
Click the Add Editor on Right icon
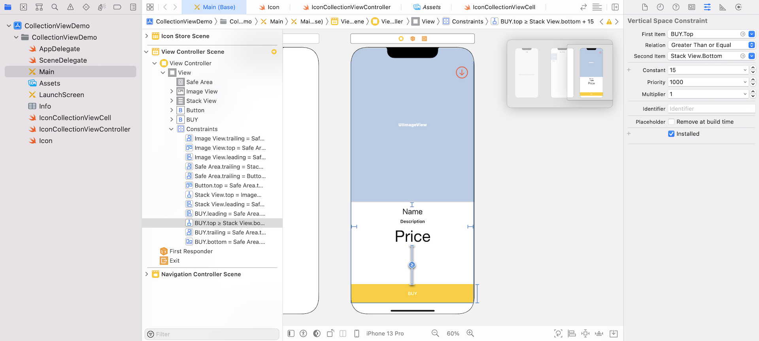coord(615,7)
